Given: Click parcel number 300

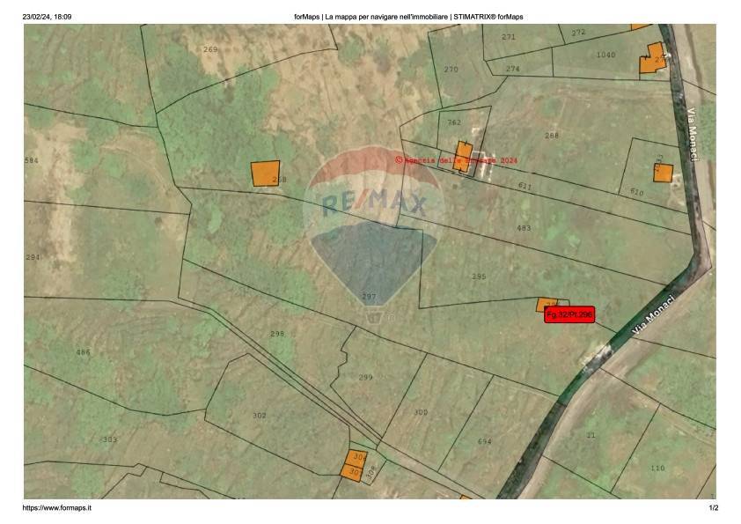Looking at the screenshot, I should click(421, 412).
